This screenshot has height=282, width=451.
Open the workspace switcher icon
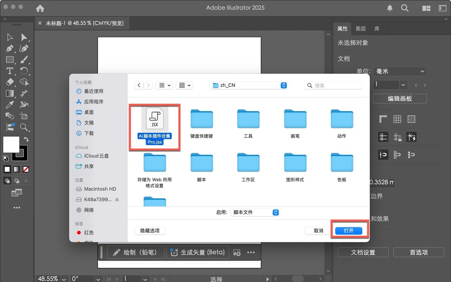(442, 8)
